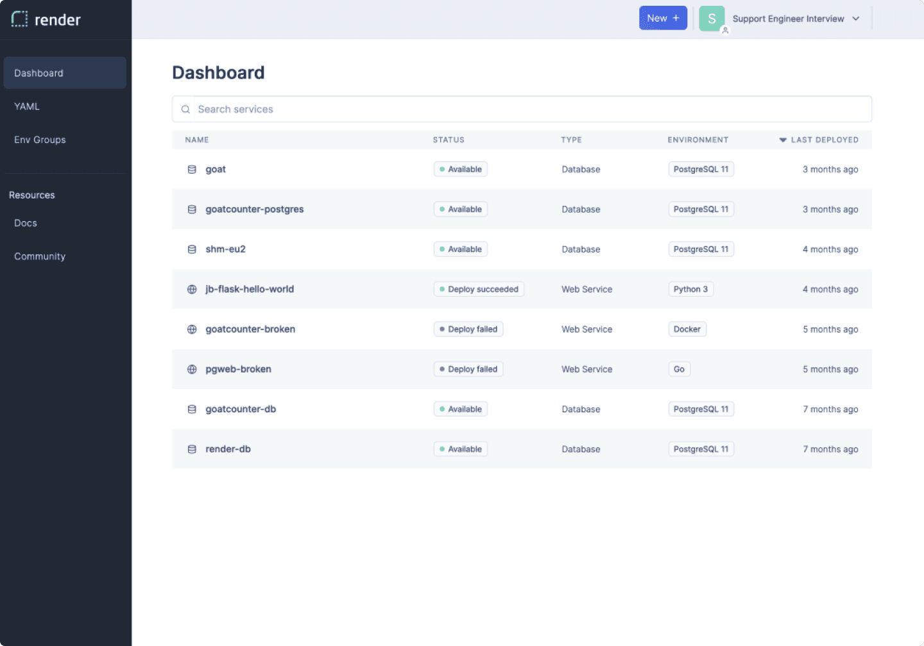Sort by the Environment column header

(x=698, y=140)
